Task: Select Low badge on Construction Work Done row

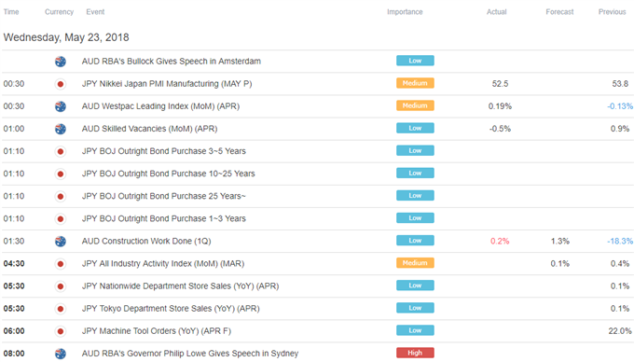Action: (x=415, y=241)
